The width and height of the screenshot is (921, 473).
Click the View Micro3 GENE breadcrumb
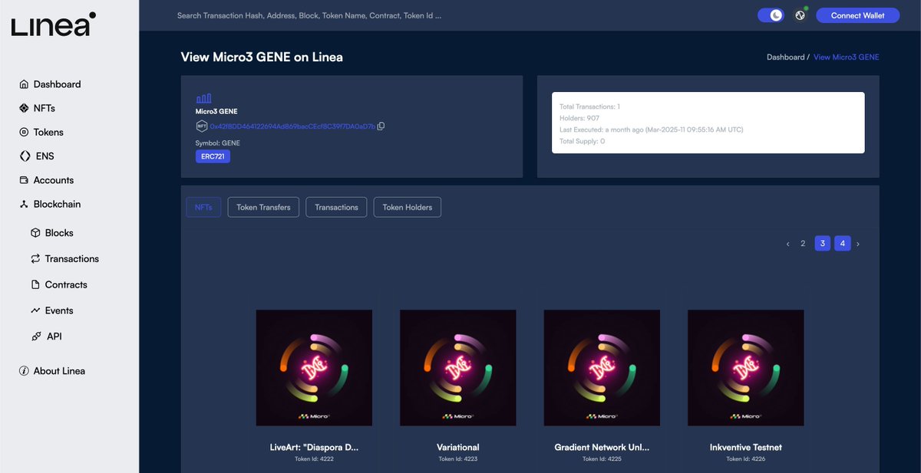pyautogui.click(x=847, y=57)
